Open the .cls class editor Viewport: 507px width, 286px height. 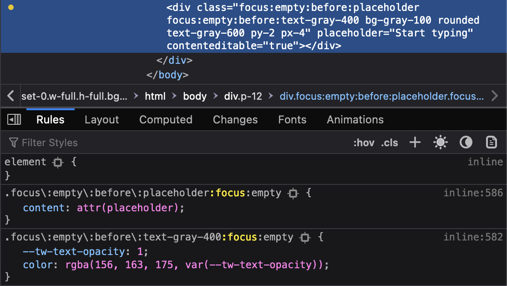[389, 143]
